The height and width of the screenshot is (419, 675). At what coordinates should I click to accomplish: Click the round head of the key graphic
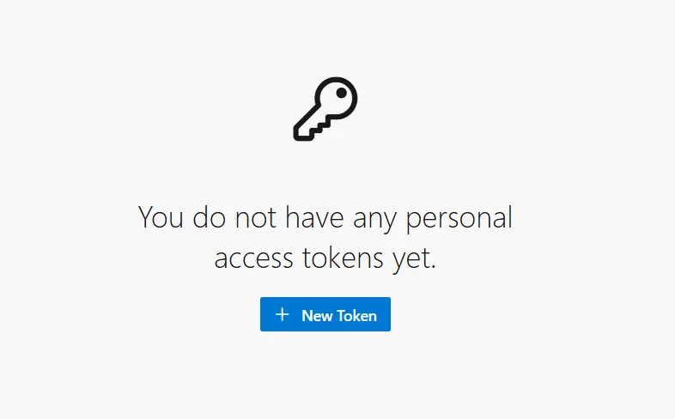coord(336,98)
